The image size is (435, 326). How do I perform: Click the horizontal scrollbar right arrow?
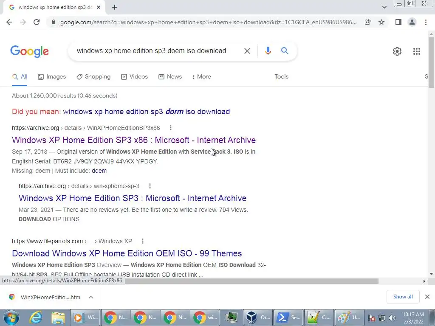pyautogui.click(x=424, y=281)
